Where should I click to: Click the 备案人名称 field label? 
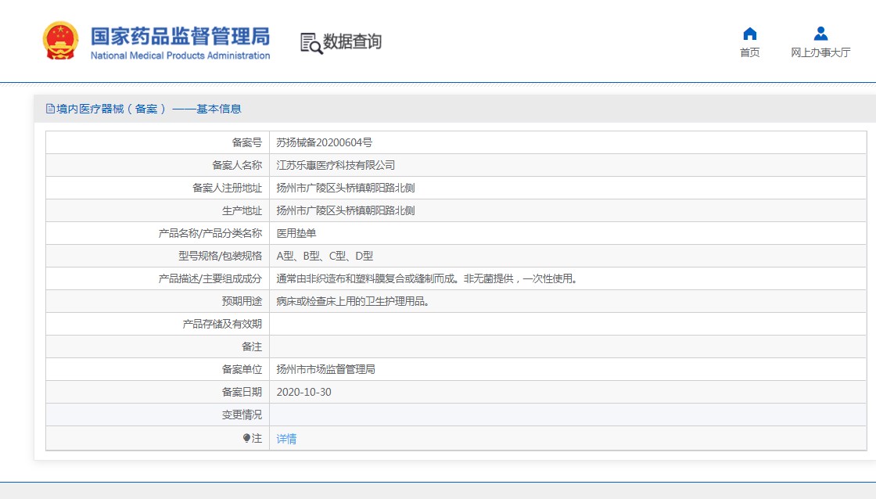tap(237, 165)
